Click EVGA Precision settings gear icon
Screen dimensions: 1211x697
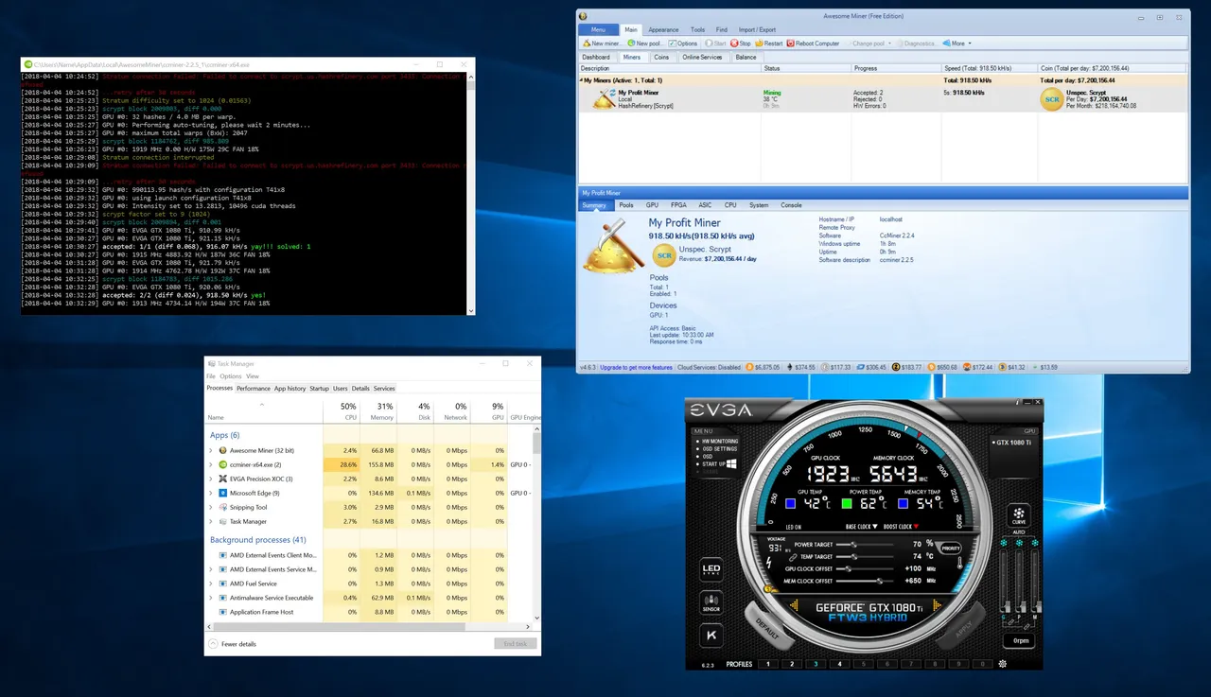(1002, 664)
